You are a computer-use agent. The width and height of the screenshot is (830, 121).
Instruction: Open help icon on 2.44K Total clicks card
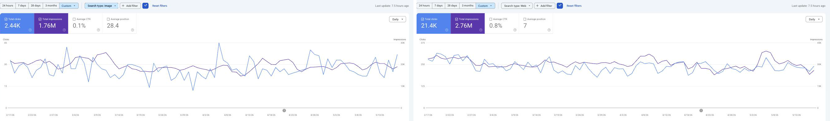[30, 30]
